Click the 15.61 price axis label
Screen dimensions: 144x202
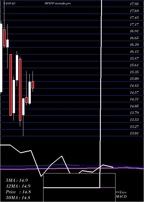coord(134,65)
